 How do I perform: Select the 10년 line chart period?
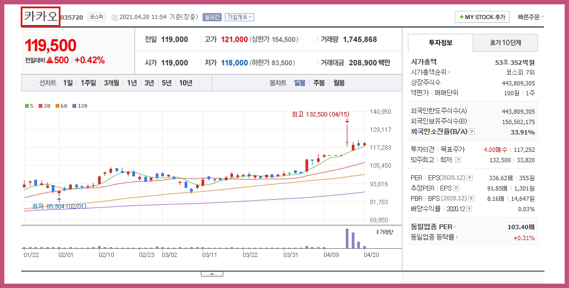coord(186,83)
